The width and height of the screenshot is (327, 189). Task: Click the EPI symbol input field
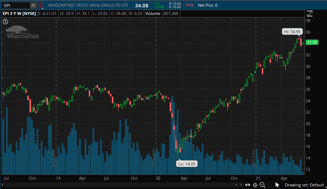16,6
